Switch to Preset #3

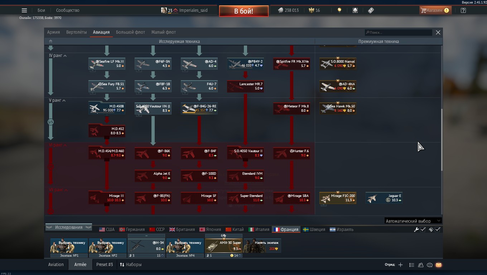coord(105,265)
